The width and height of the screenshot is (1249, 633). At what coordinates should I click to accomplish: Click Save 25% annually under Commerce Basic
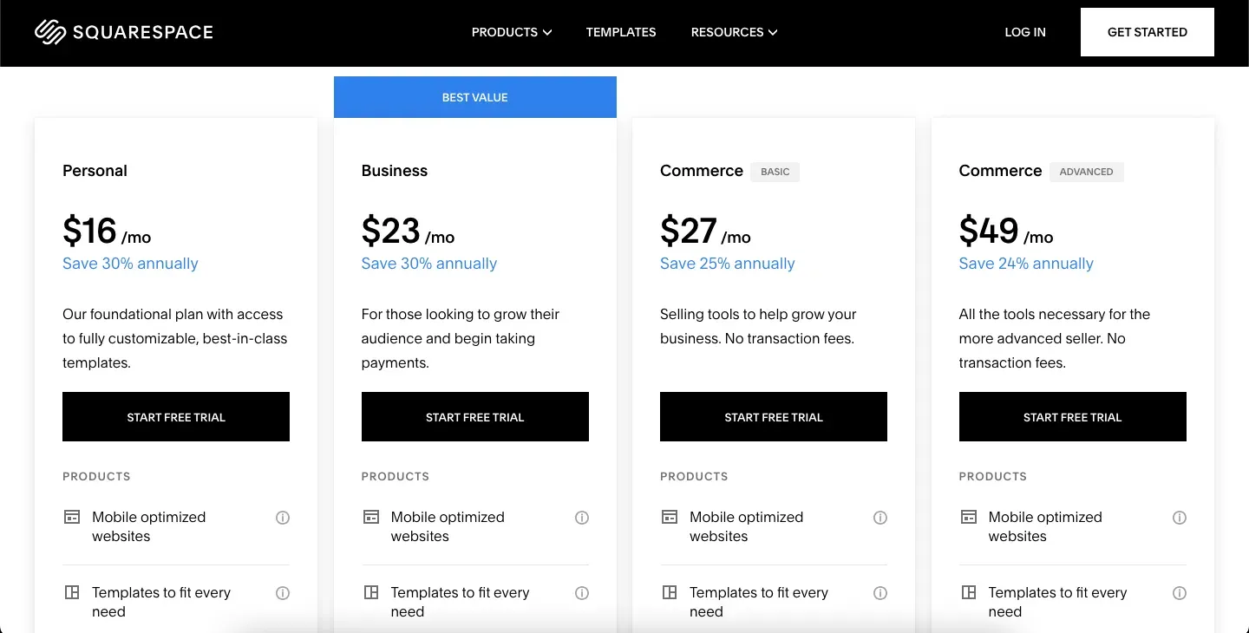(x=728, y=264)
